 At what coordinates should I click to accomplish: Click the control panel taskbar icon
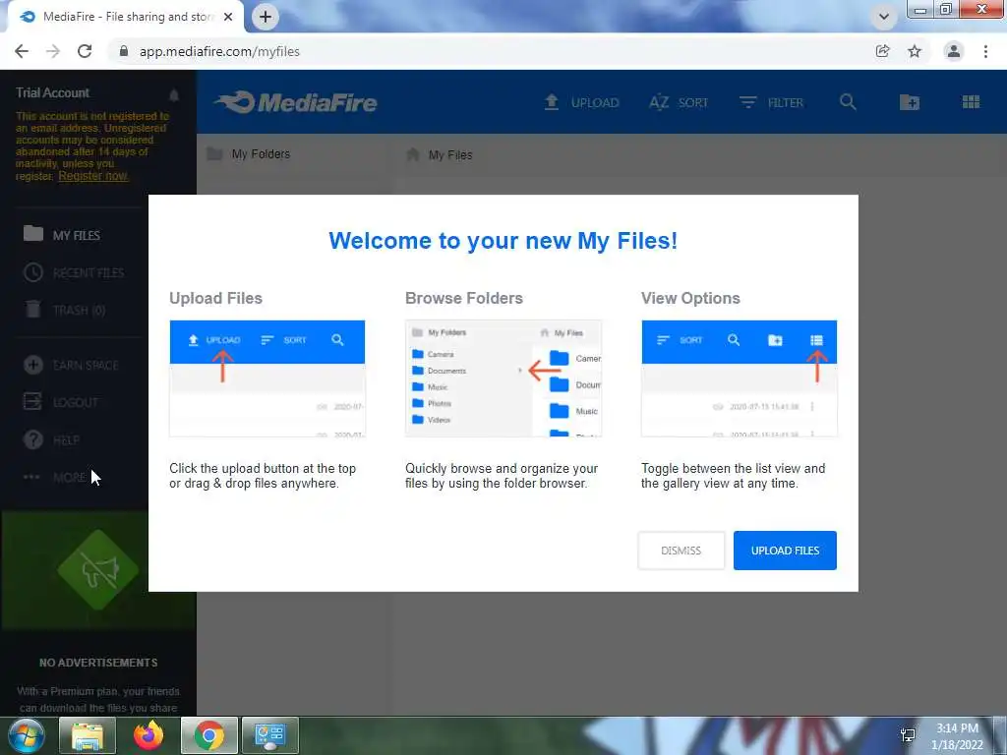coord(269,735)
